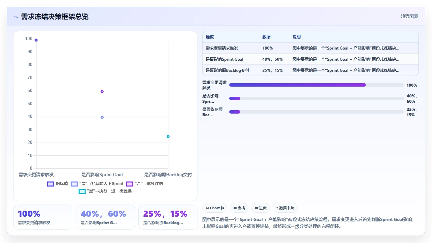
Task: Select the 是否影响Sprint Goal table row
Action: click(310, 59)
